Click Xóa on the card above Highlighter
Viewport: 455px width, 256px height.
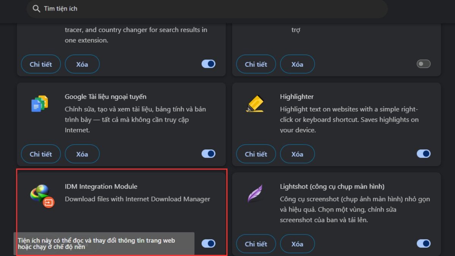[x=297, y=64]
